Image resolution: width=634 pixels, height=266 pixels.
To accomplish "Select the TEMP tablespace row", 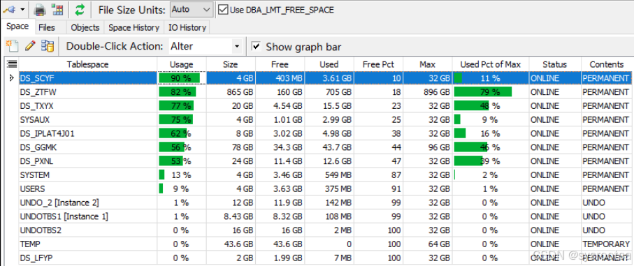I will pos(325,244).
